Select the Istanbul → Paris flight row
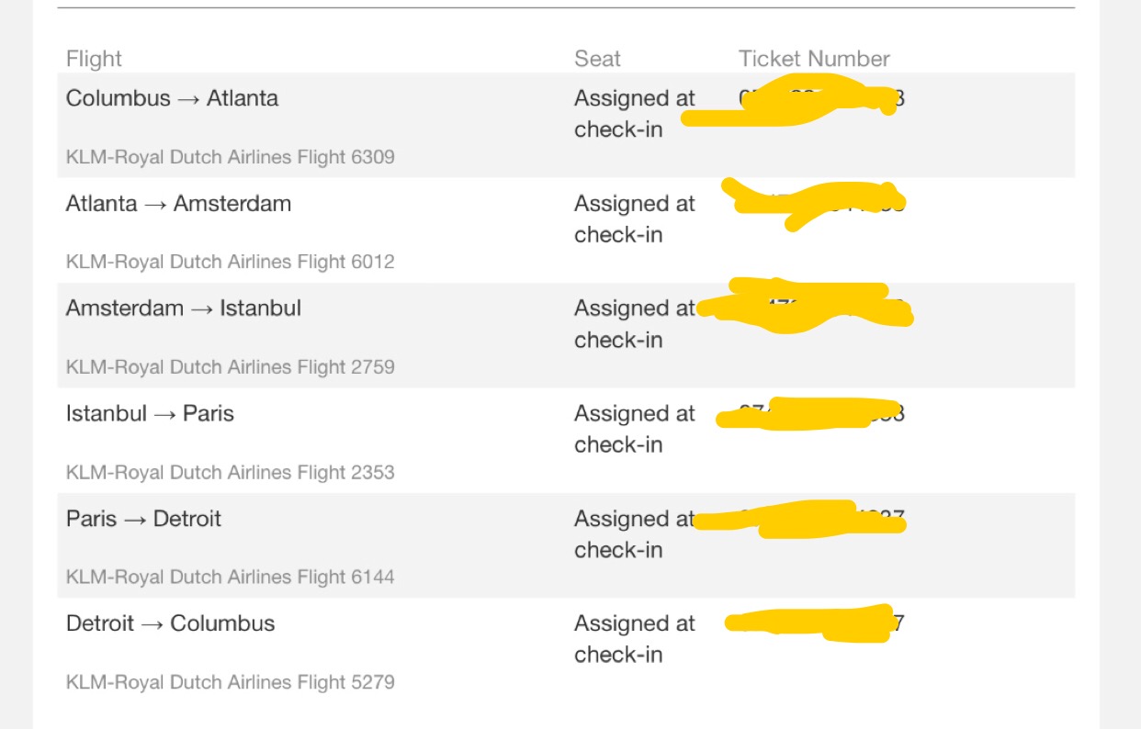Screen dimensions: 1141x729 (566, 441)
